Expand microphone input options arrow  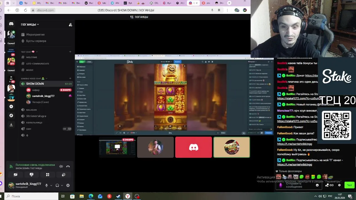[x=51, y=186]
